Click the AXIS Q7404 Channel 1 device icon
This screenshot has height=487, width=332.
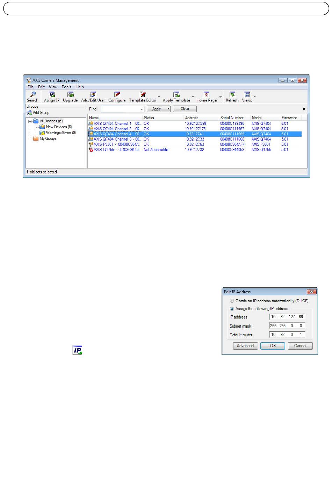[91, 123]
